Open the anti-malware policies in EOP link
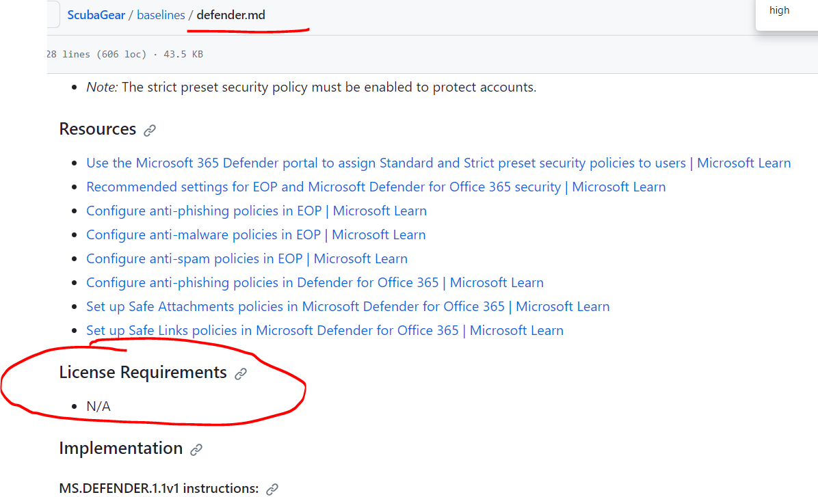Viewport: 818px width, 497px height. pyautogui.click(x=256, y=234)
